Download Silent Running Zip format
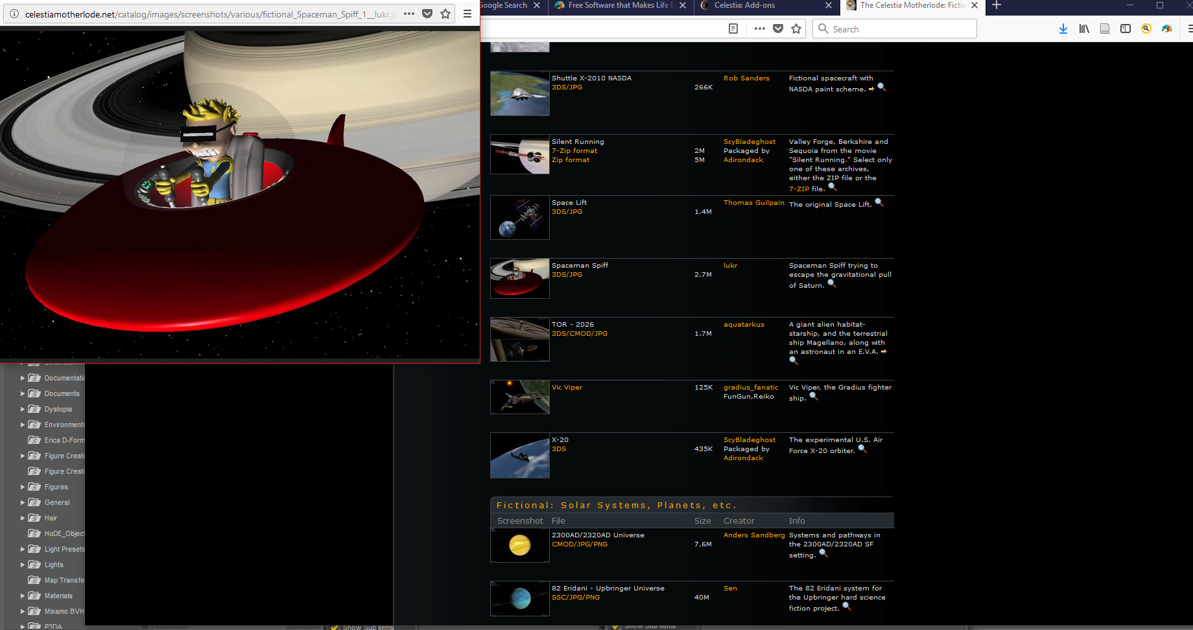1193x630 pixels. [571, 159]
